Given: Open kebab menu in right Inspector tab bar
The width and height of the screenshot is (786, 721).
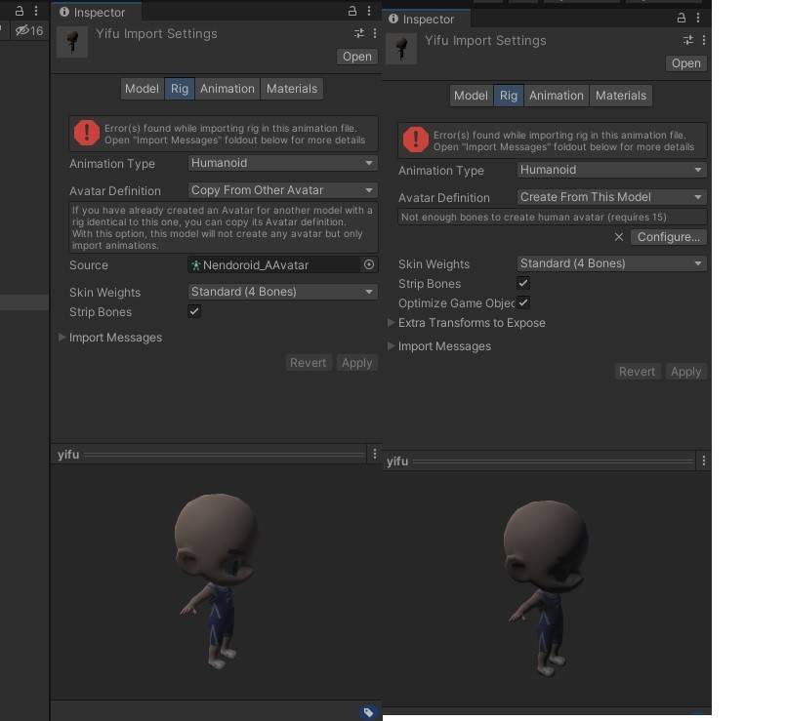Looking at the screenshot, I should point(698,18).
